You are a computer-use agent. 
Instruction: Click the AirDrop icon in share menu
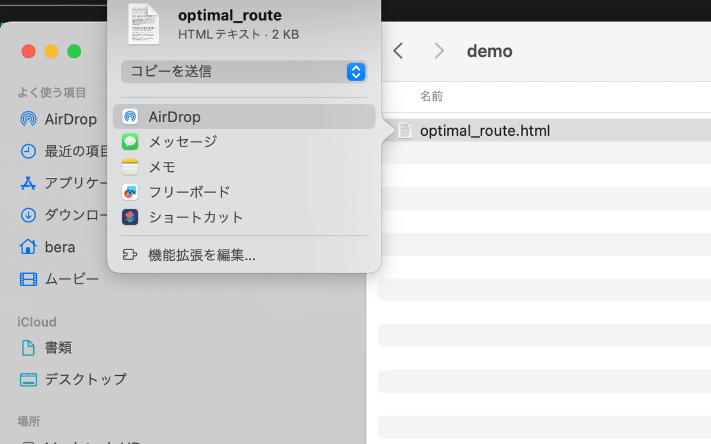[130, 117]
